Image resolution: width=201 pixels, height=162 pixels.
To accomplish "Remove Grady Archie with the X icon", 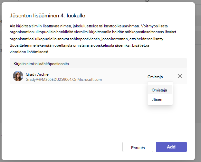I will tap(180, 76).
